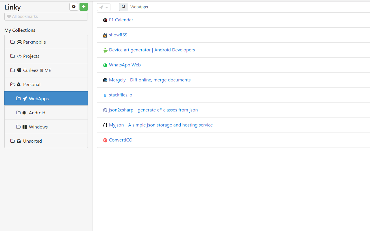Click the Windows logo icon in sidebar
This screenshot has width=370, height=231.
pos(25,127)
